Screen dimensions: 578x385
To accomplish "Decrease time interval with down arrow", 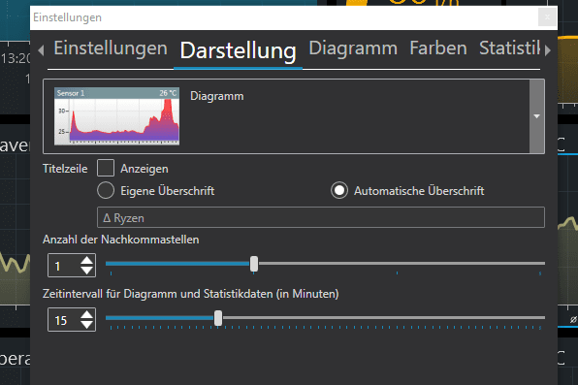I will pyautogui.click(x=87, y=325).
